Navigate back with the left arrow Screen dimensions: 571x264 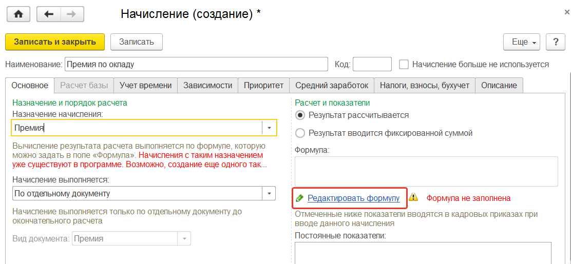coord(49,14)
